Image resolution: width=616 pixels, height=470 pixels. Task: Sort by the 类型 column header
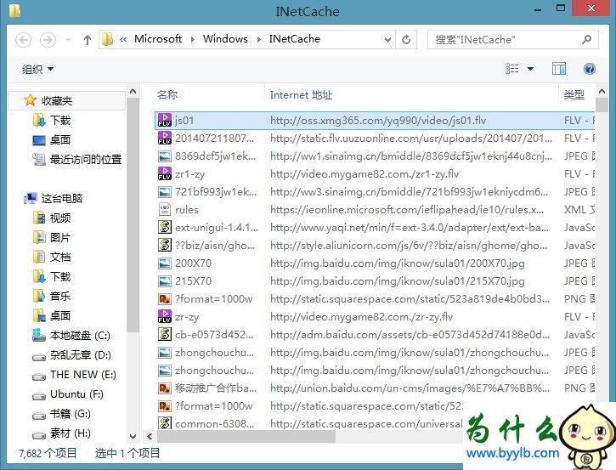[x=574, y=94]
